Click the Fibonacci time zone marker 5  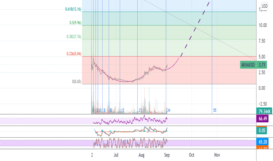point(104,110)
